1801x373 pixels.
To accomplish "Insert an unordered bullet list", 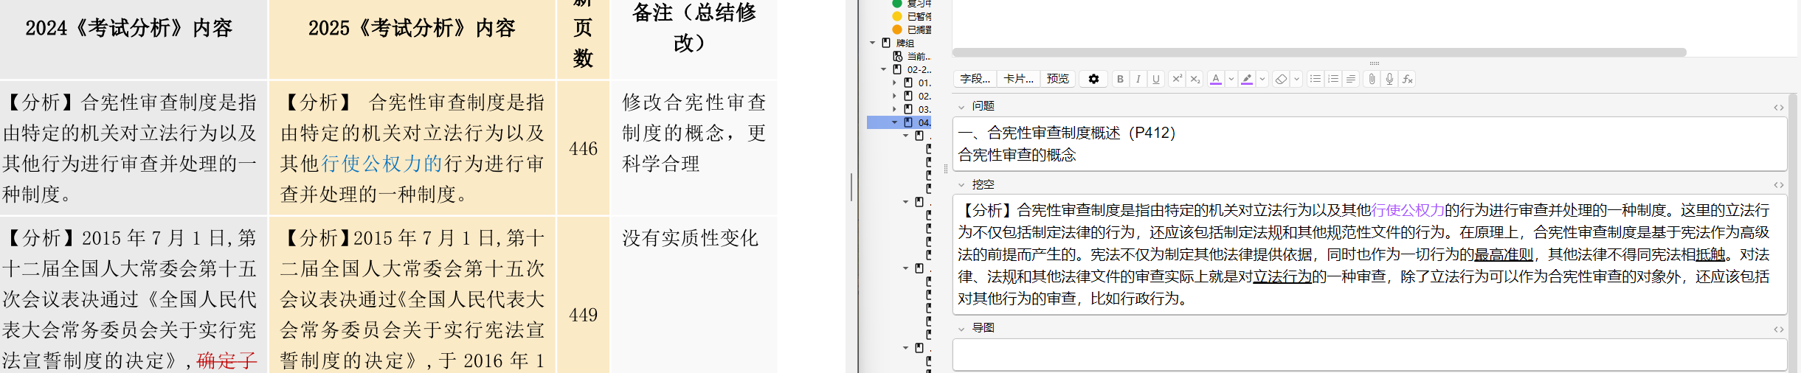I will point(1316,79).
